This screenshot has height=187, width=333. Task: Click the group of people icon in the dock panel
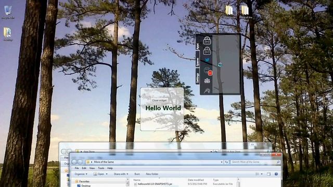[207, 81]
